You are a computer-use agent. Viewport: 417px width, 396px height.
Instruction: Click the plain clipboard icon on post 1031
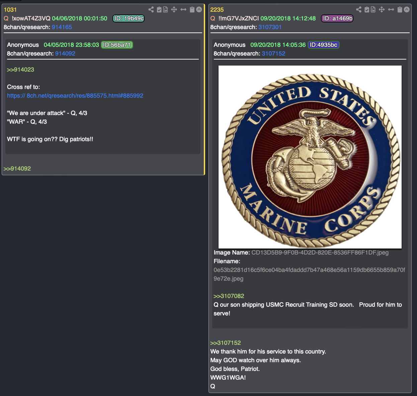[192, 9]
